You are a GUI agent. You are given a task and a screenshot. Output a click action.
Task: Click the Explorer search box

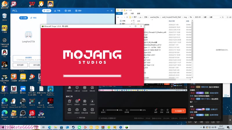[229, 17]
